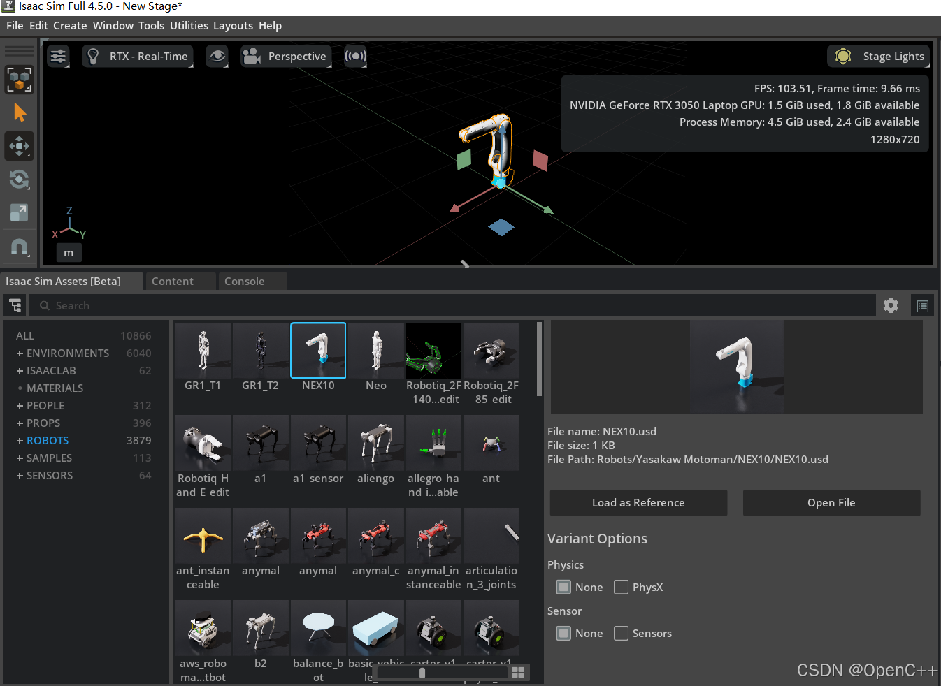Expand the ROBOTS category

(x=20, y=441)
